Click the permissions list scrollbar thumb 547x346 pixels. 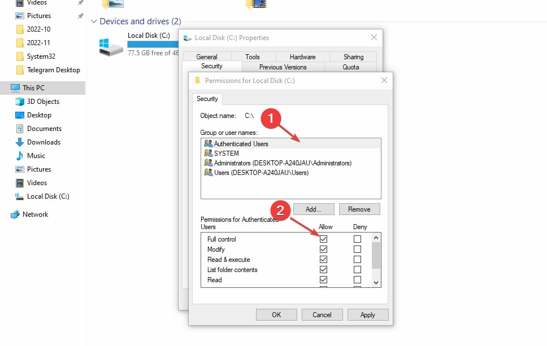[376, 255]
